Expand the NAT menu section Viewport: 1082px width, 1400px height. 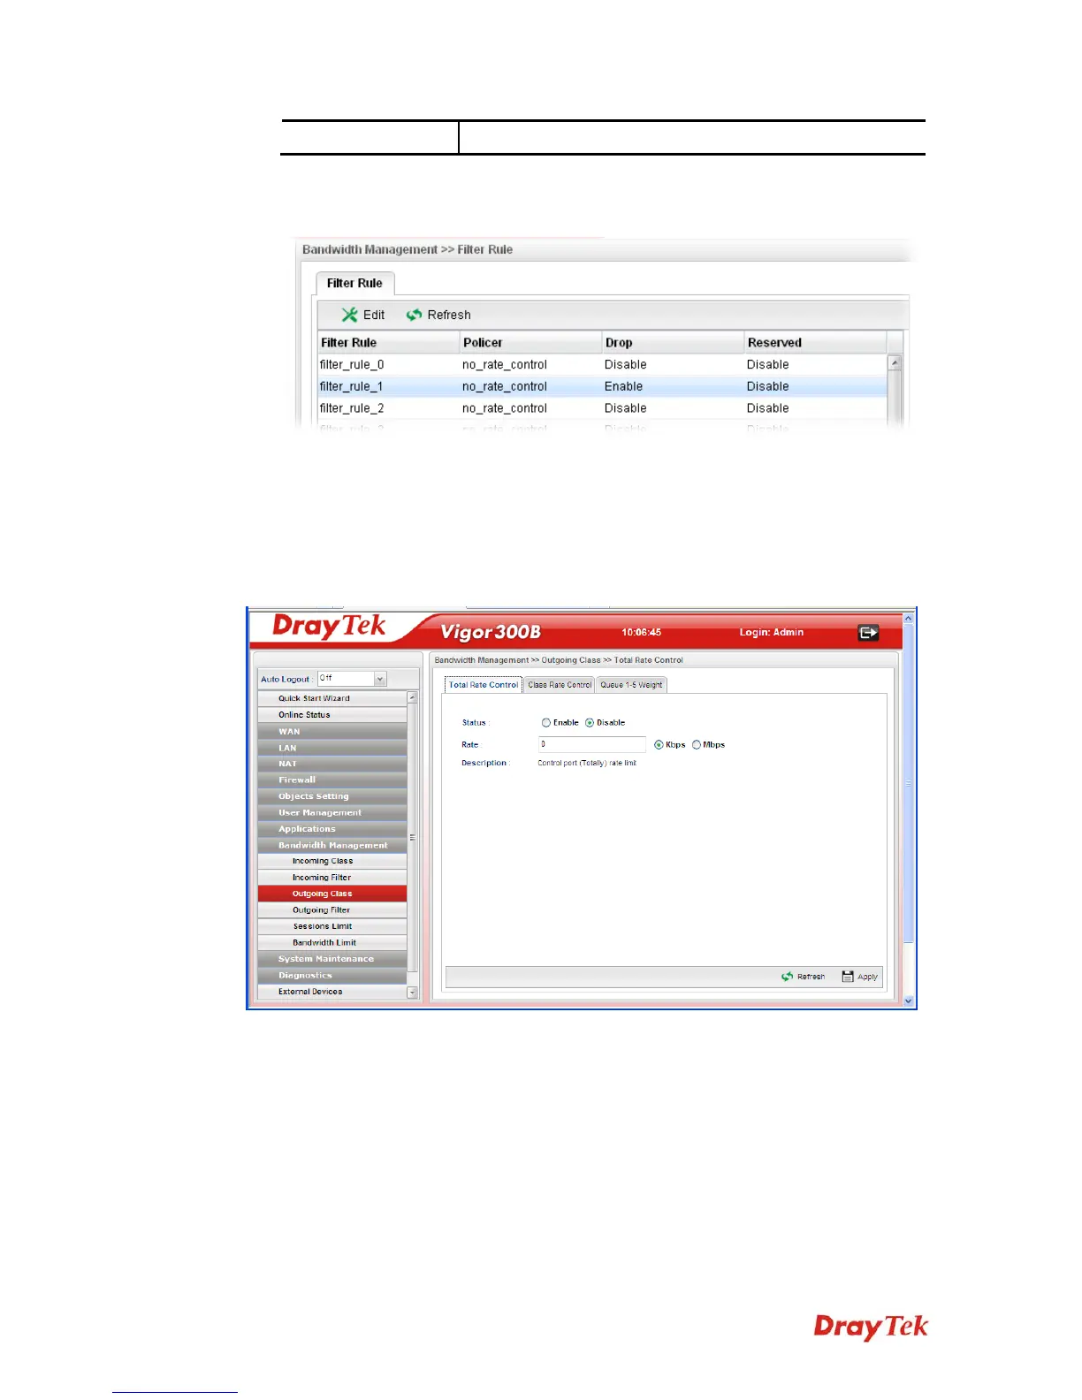(332, 764)
